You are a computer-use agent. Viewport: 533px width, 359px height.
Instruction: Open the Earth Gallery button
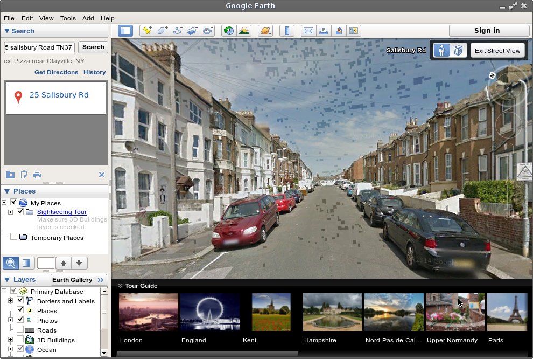tap(79, 280)
